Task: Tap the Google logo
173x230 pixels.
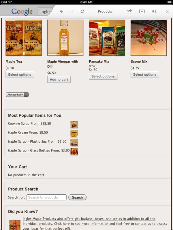Action: pyautogui.click(x=22, y=12)
